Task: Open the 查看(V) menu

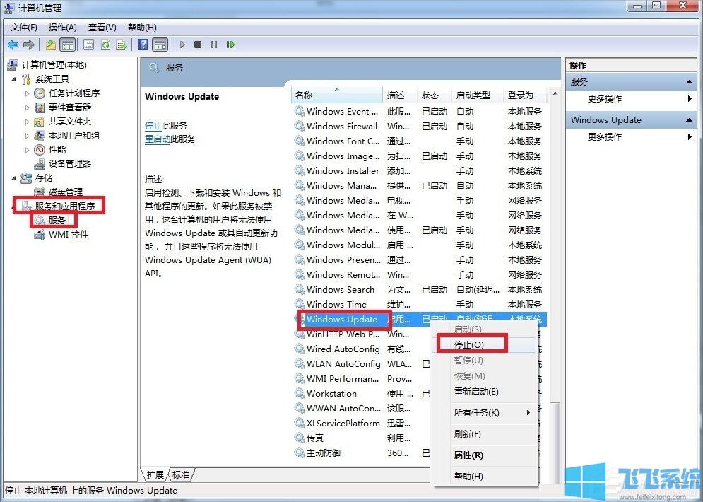Action: click(102, 27)
